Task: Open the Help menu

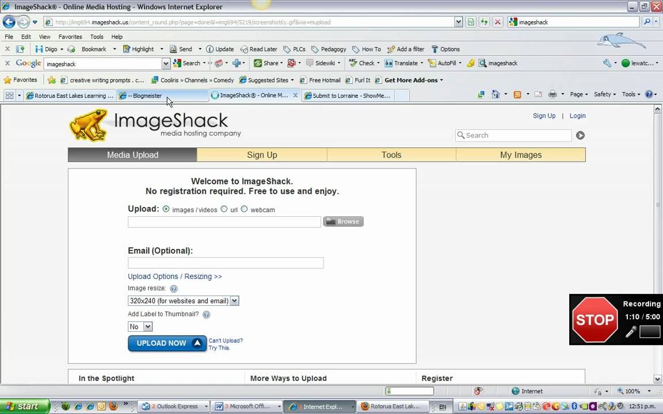Action: click(117, 37)
